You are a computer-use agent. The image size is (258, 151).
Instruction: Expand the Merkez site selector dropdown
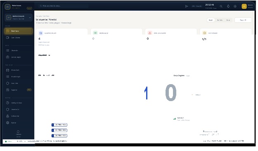pyautogui.click(x=19, y=17)
